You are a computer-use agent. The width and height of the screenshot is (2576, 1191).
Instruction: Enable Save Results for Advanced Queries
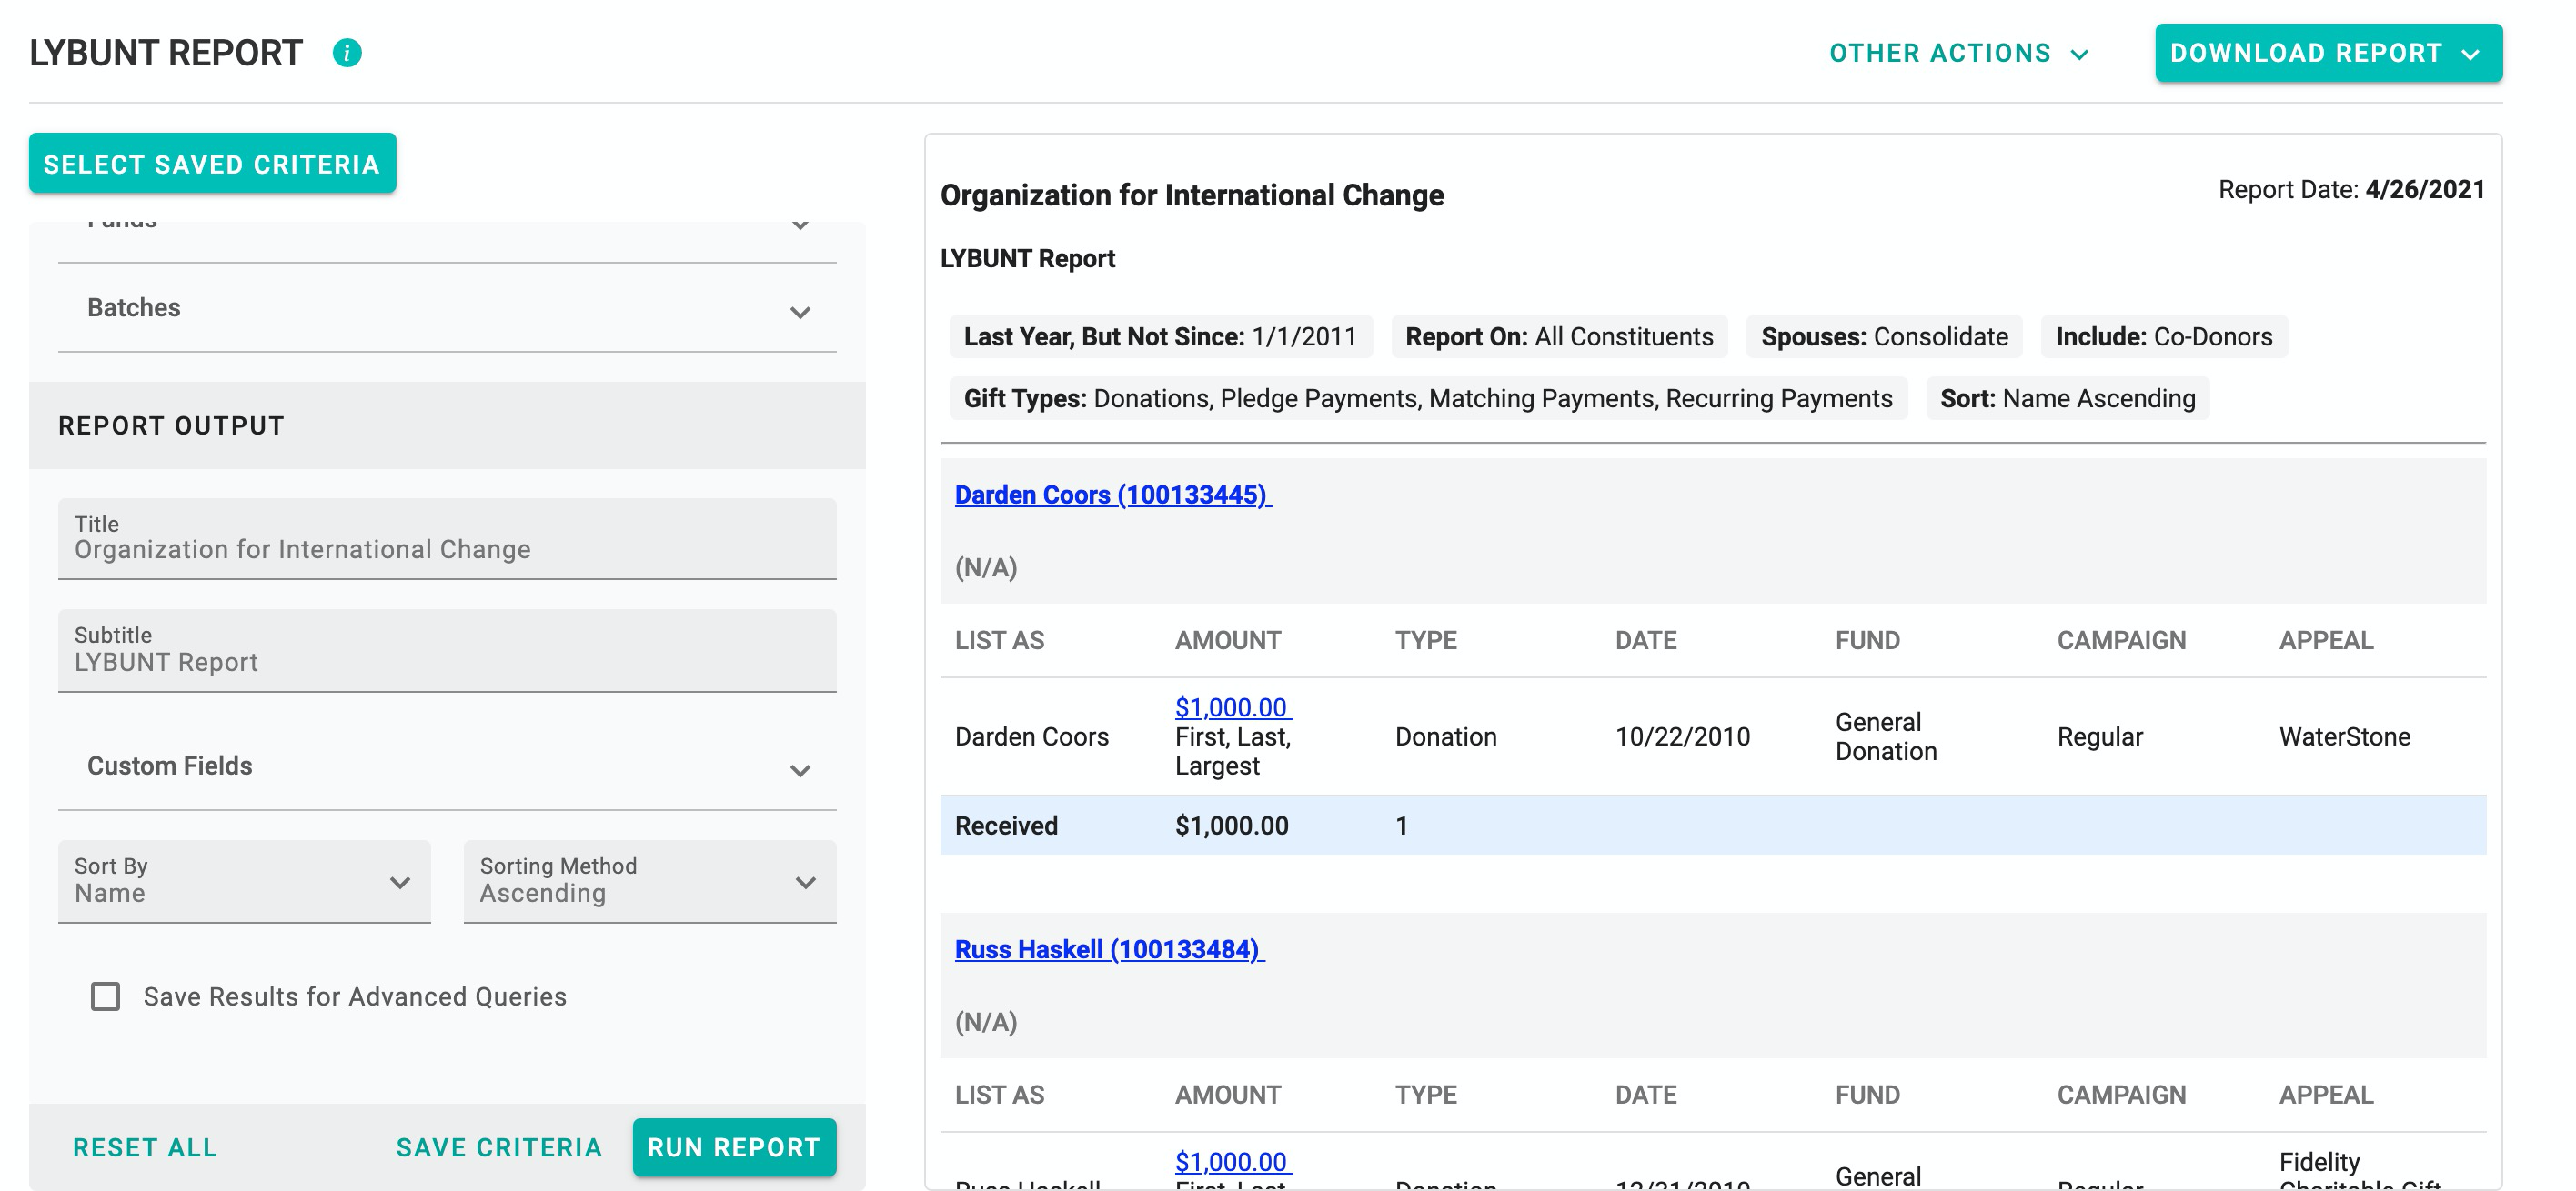(x=105, y=996)
